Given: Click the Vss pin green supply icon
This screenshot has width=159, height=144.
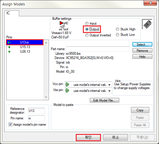Looking at the screenshot, I should click(x=67, y=90).
